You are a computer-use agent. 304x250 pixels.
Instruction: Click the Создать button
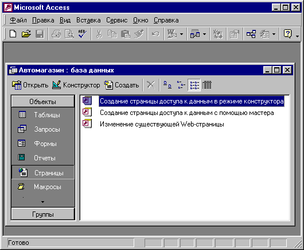(122, 85)
